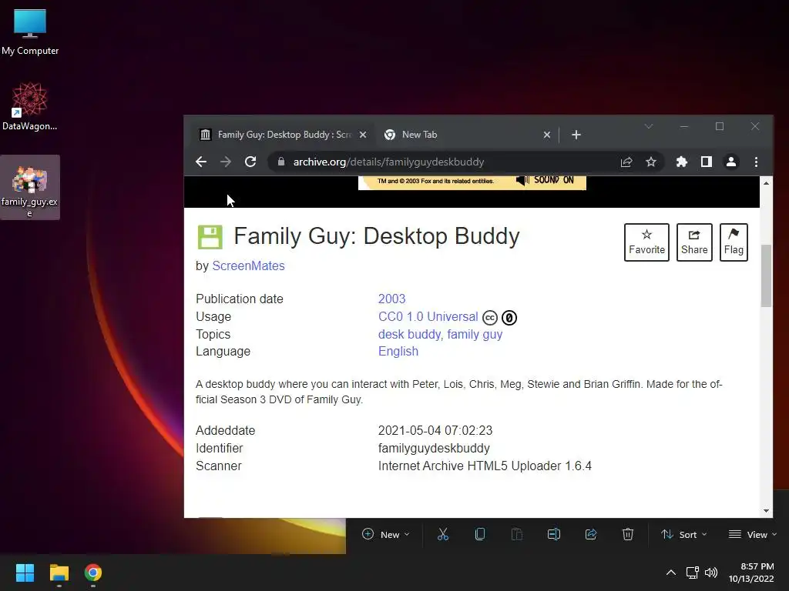View site info via the padlock icon
The image size is (789, 591).
281,162
